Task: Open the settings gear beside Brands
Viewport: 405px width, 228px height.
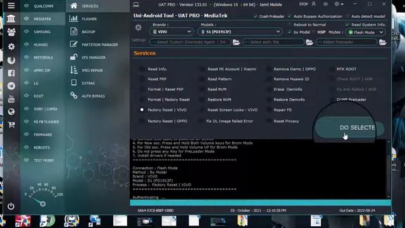Action: click(x=139, y=27)
